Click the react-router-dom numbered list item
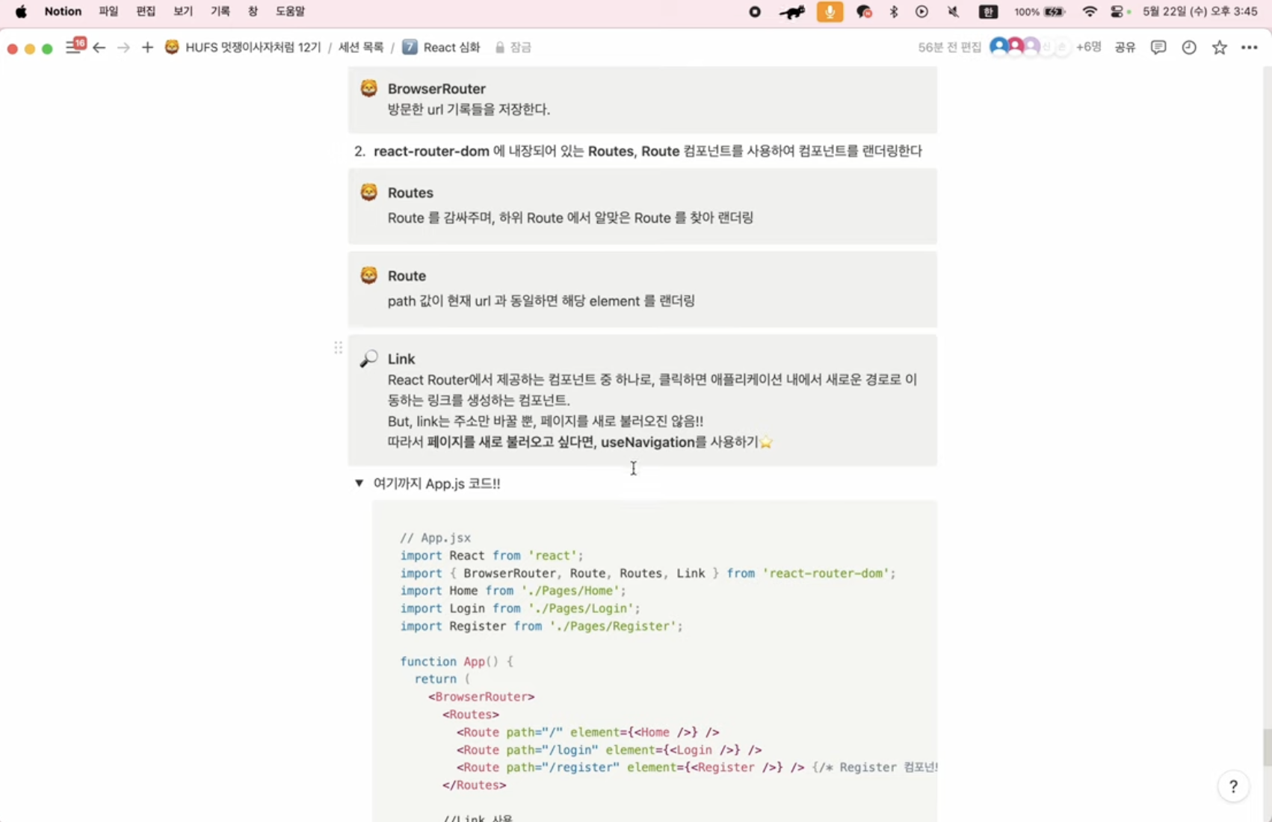Screen dimensions: 1272x822 tap(638, 151)
